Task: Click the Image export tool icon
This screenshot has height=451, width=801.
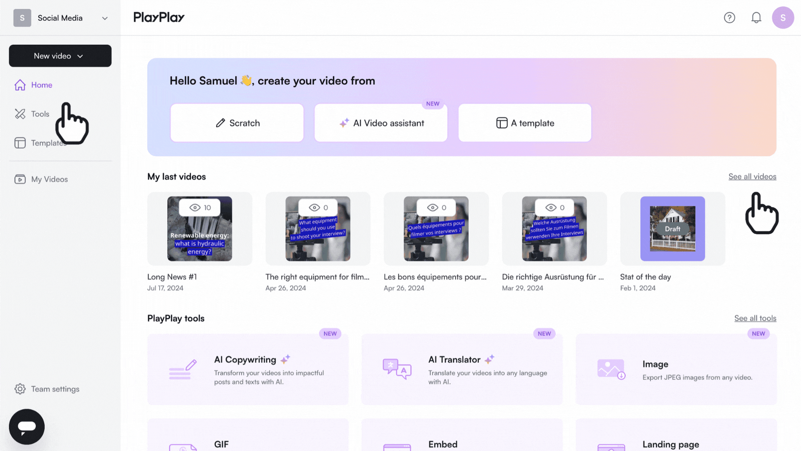Action: tap(611, 369)
